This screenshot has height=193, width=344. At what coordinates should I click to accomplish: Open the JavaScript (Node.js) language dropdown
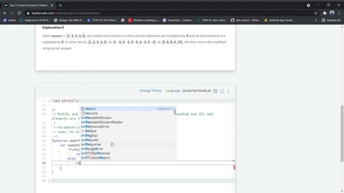(x=197, y=91)
